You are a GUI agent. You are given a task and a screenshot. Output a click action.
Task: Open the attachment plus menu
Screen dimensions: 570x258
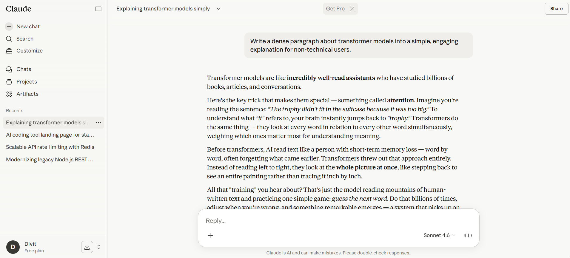tap(210, 236)
